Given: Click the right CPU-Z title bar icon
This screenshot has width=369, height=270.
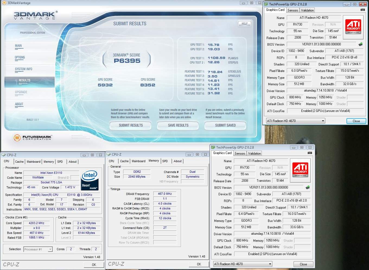Looking at the screenshot, I should point(109,154).
